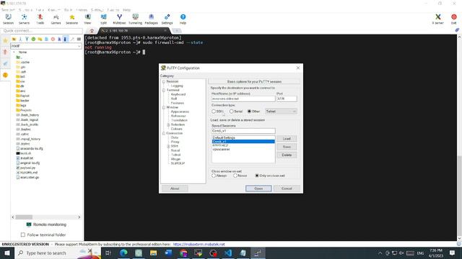462x259 pixels.
Task: Open the Tunneling toolbar icon
Action: coord(135,19)
